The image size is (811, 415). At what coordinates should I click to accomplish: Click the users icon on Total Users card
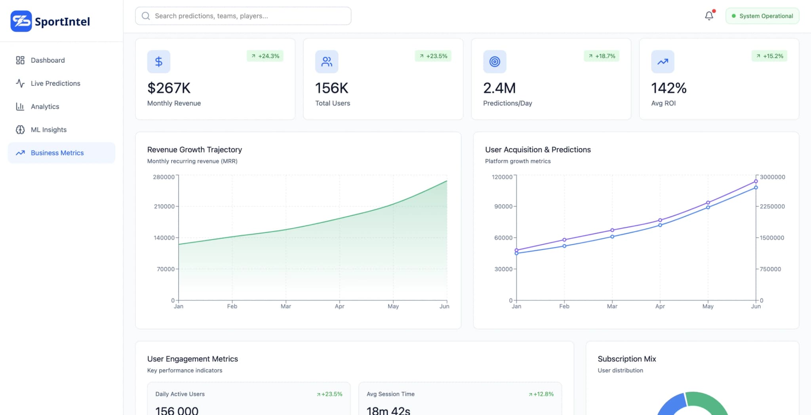(327, 62)
